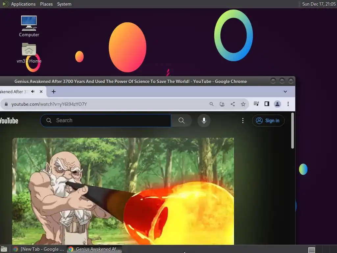Click the show desktop taskbar icon
Screen dimensions: 337x253
click(4, 249)
